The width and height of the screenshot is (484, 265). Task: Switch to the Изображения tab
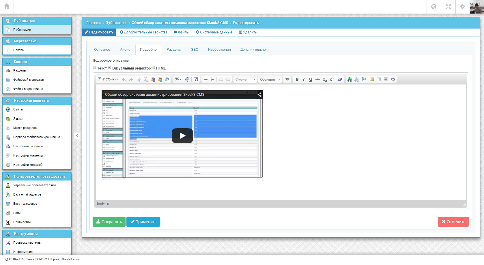pyautogui.click(x=219, y=50)
